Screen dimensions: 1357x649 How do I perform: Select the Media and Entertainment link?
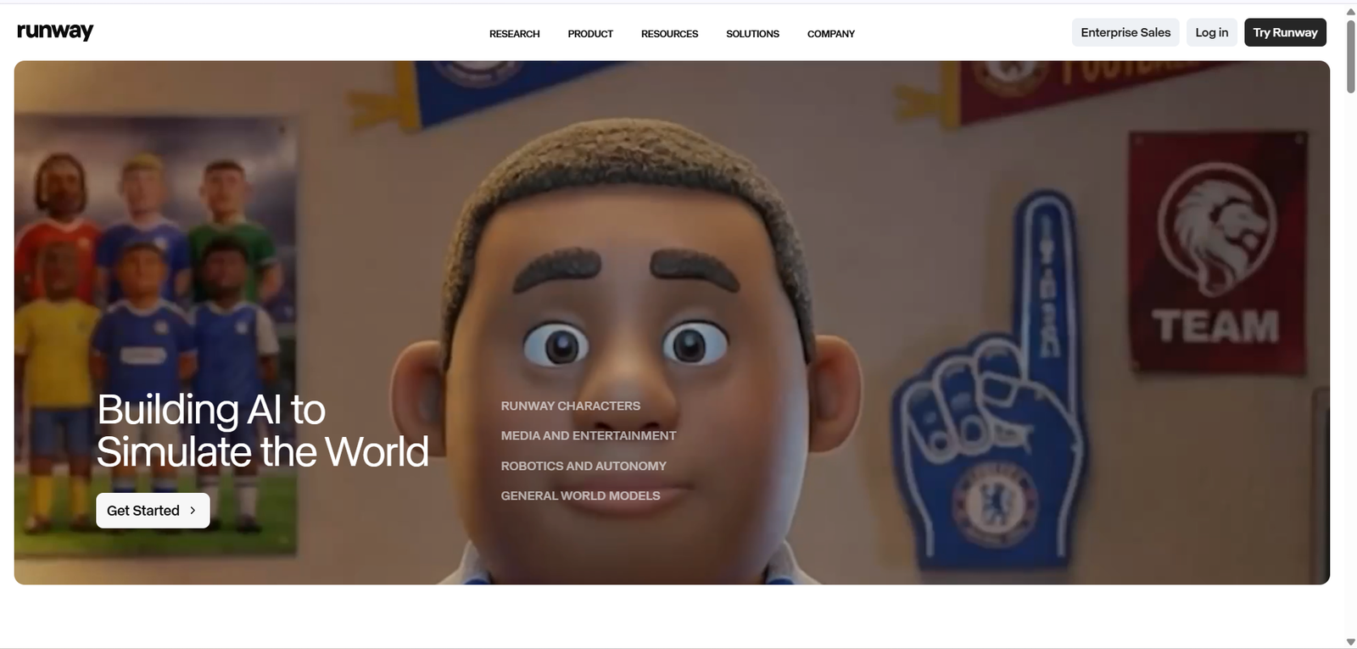[589, 436]
